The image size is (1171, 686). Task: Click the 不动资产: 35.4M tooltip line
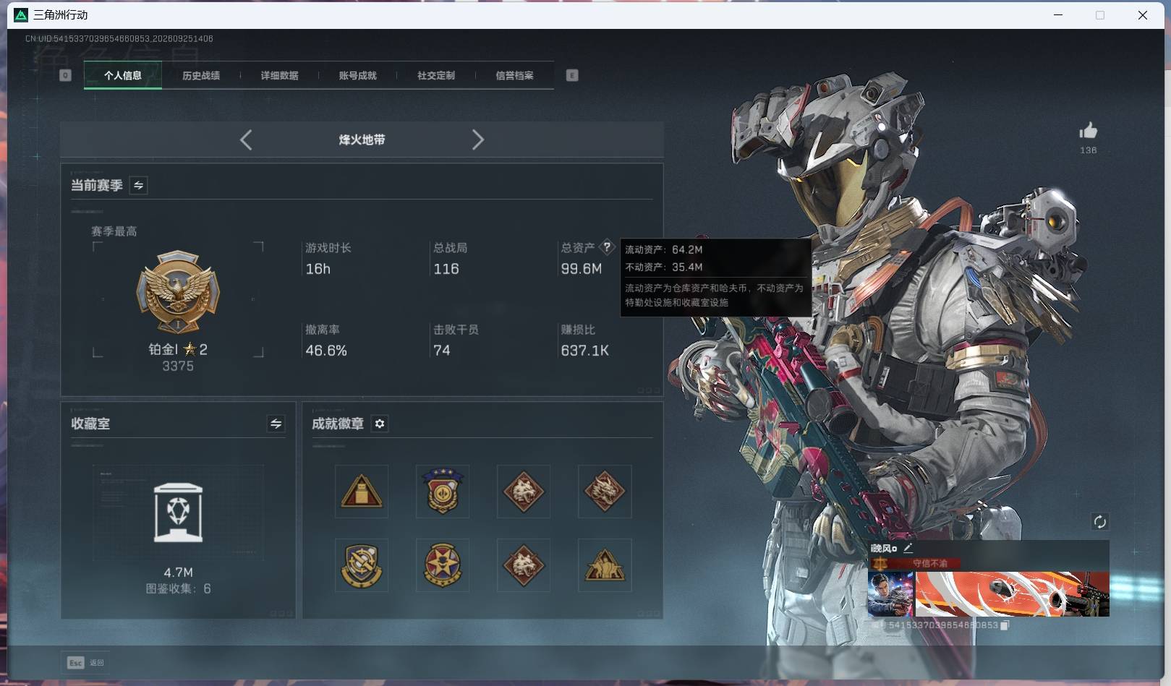coord(664,267)
